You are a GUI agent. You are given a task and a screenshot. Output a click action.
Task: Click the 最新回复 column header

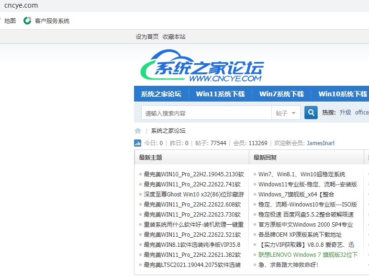click(265, 157)
